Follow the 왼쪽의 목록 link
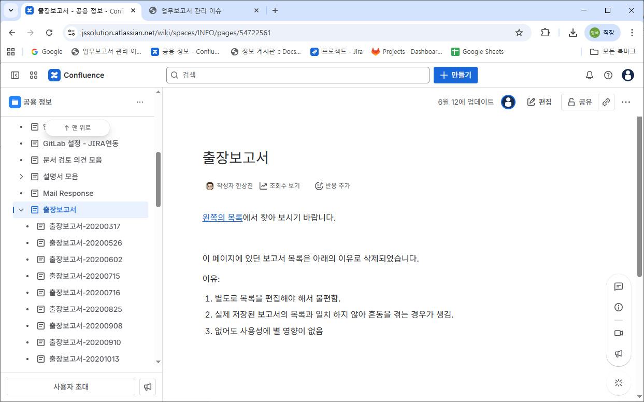The image size is (644, 402). 222,218
